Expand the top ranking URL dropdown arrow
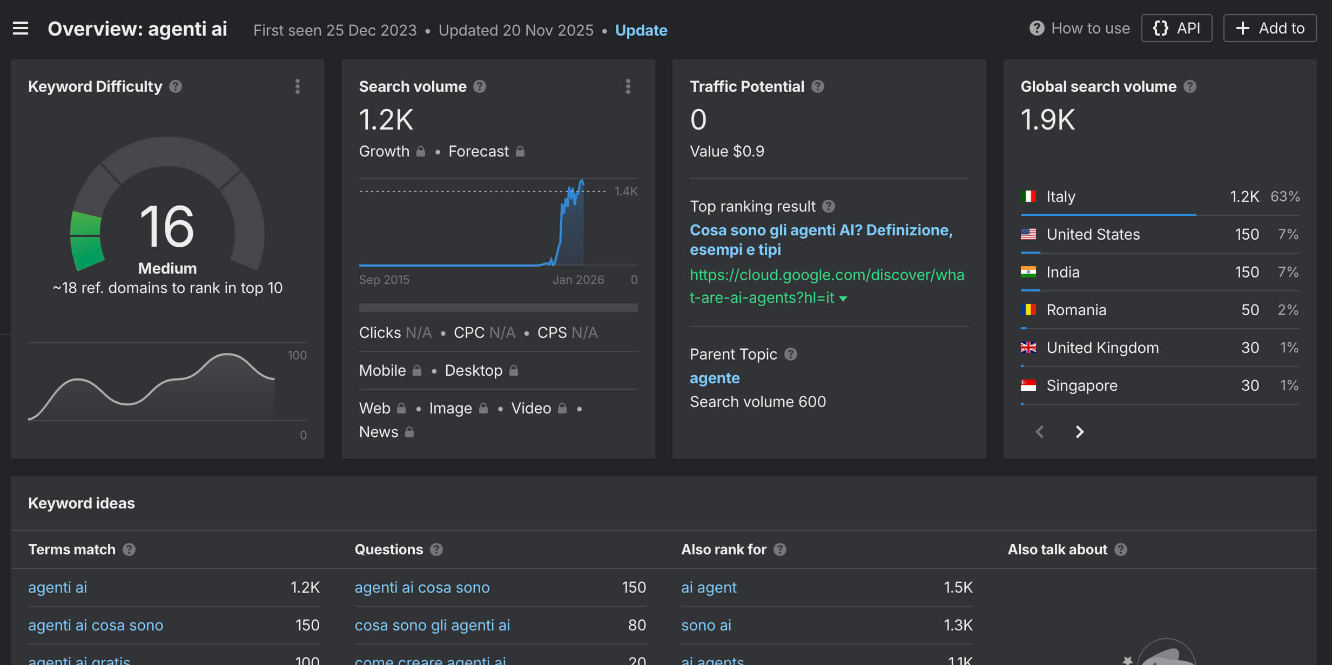1332x665 pixels. [x=843, y=298]
